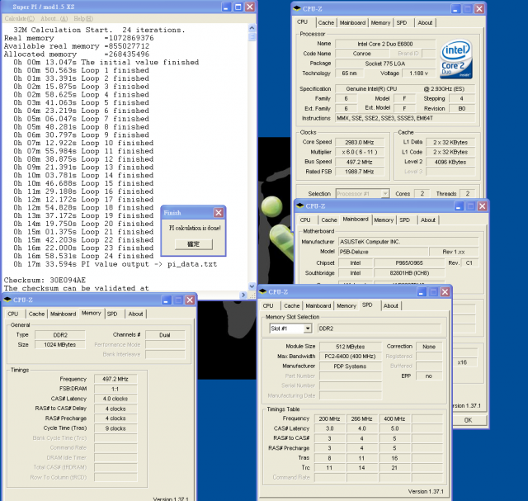Image resolution: width=528 pixels, height=501 pixels.
Task: Click the Checksum 30E094AE line in Super PI
Action: pos(45,280)
